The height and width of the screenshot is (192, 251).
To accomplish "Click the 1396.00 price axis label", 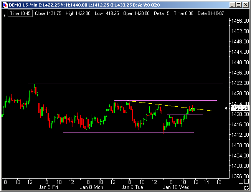I will (240, 176).
